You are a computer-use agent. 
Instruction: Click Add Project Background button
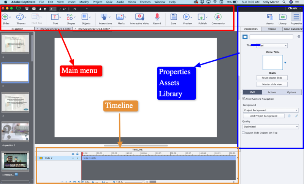[263, 116]
